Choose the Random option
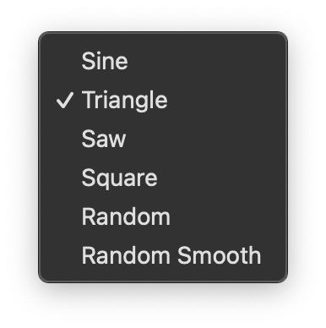 (163, 216)
